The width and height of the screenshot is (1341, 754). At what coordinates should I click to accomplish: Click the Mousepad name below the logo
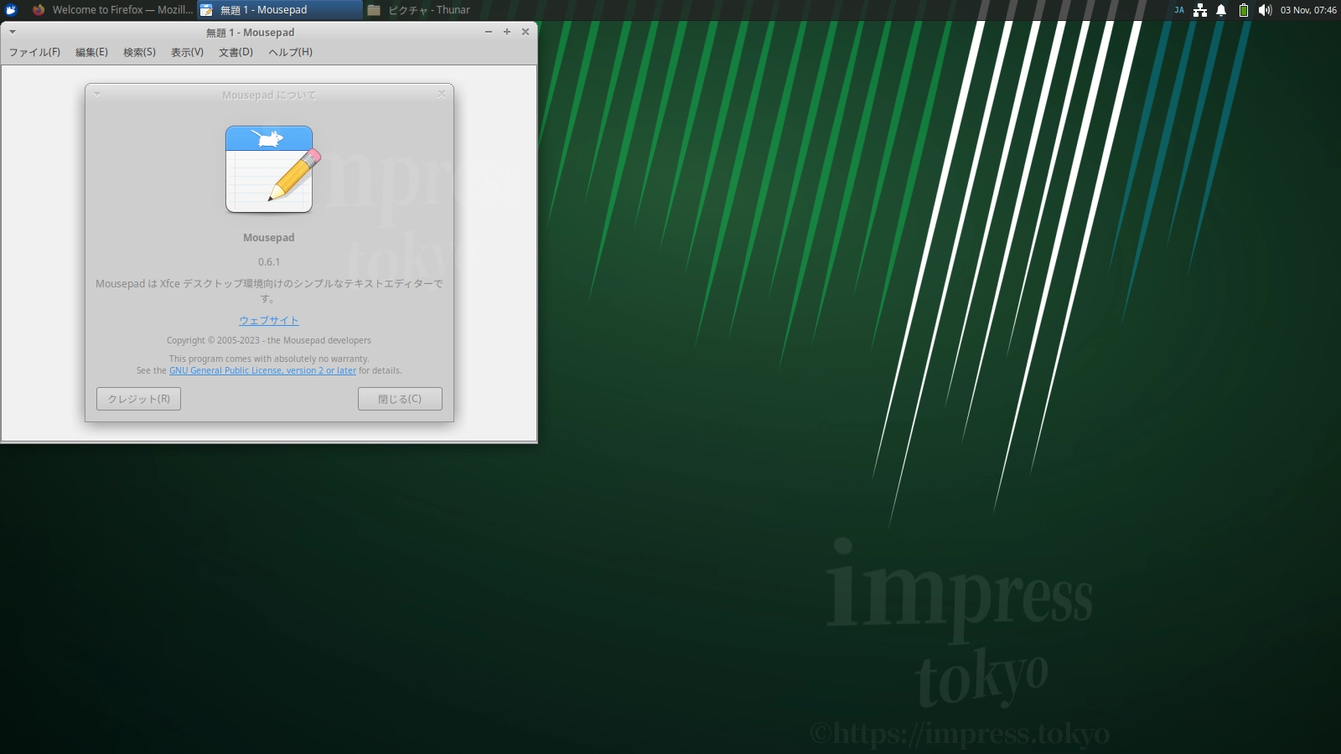coord(269,238)
